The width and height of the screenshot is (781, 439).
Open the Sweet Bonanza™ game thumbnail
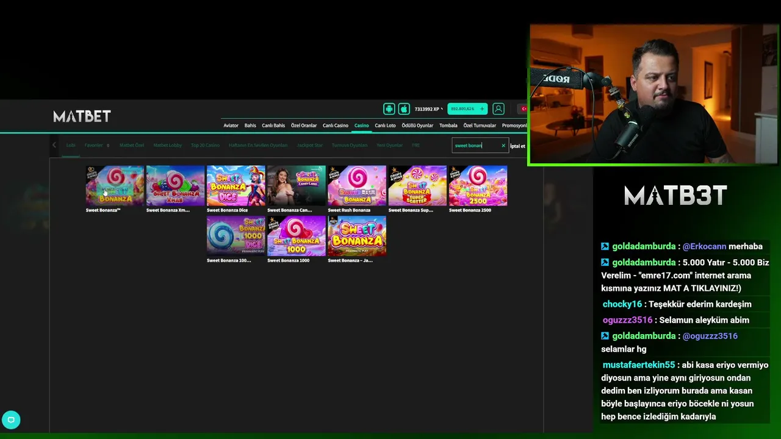point(115,185)
